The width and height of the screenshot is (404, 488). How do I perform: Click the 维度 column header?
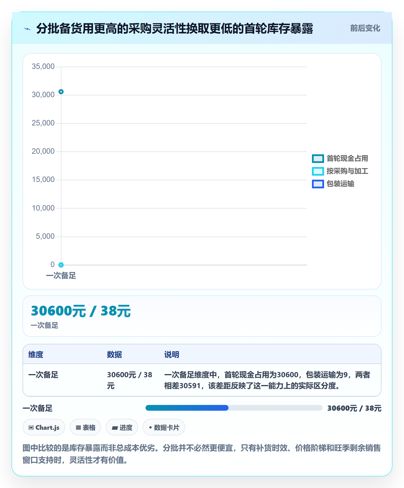click(36, 355)
